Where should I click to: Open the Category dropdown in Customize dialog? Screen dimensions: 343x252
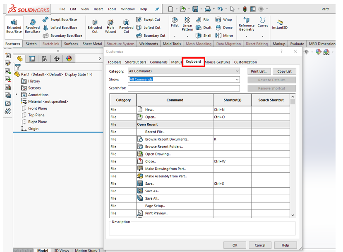click(238, 71)
